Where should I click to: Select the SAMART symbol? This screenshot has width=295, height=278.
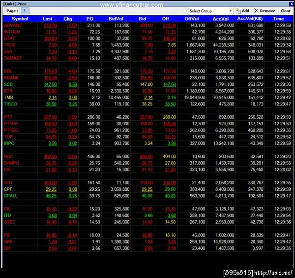[13, 58]
